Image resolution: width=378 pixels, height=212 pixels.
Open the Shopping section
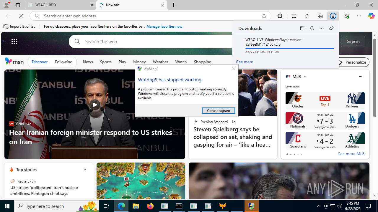point(203,62)
